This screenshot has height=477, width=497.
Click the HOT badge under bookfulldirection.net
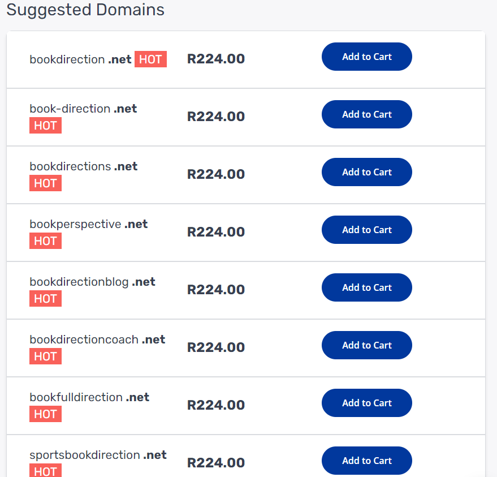coord(45,414)
